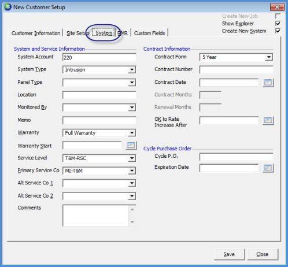Click the Comments scrollbar up arrow
Image resolution: width=288 pixels, height=267 pixels.
tap(132, 209)
